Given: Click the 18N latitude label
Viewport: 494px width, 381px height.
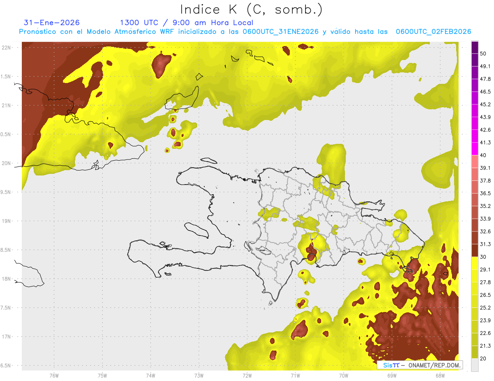Looking at the screenshot, I should [7, 279].
